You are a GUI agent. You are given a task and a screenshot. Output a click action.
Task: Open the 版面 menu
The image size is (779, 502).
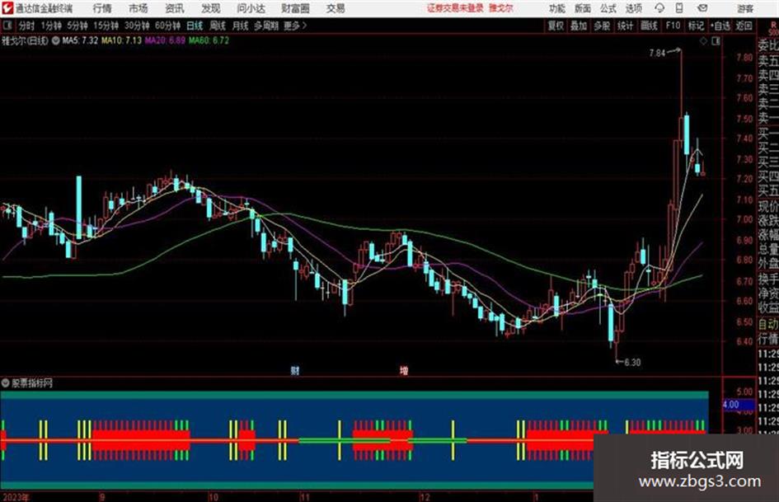[x=583, y=8]
